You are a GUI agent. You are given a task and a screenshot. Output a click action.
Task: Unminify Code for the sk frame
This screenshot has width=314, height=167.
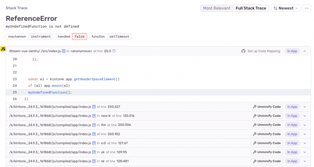click(267, 161)
